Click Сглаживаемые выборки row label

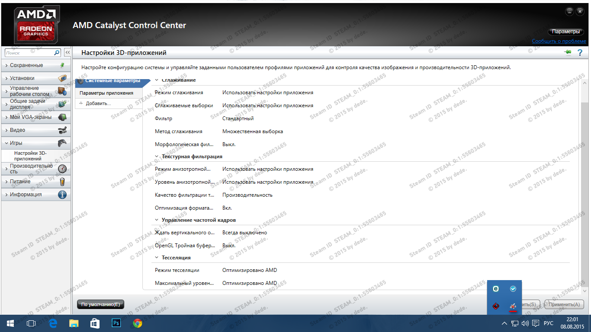click(x=184, y=105)
